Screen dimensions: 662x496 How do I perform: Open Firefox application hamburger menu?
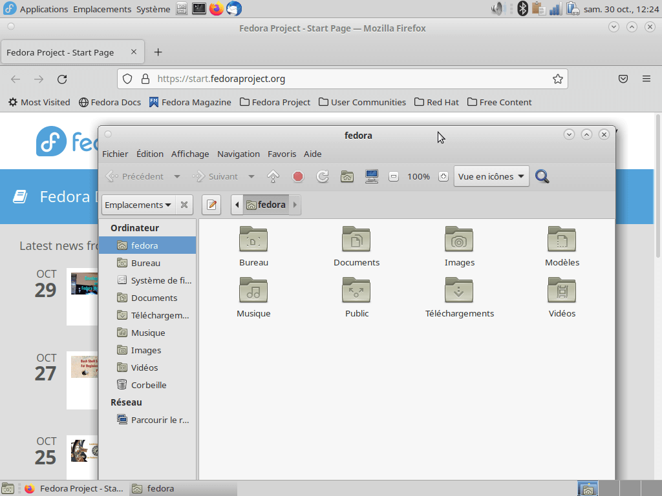pyautogui.click(x=646, y=79)
